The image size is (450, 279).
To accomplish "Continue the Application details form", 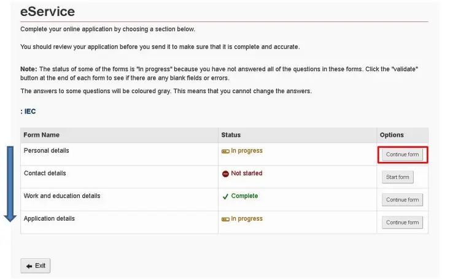I will pyautogui.click(x=402, y=223).
